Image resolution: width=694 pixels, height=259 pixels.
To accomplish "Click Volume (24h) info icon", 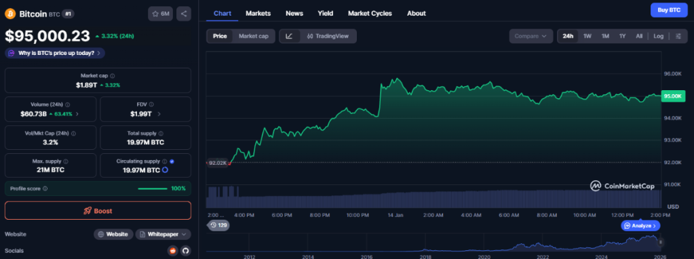I will [x=67, y=104].
